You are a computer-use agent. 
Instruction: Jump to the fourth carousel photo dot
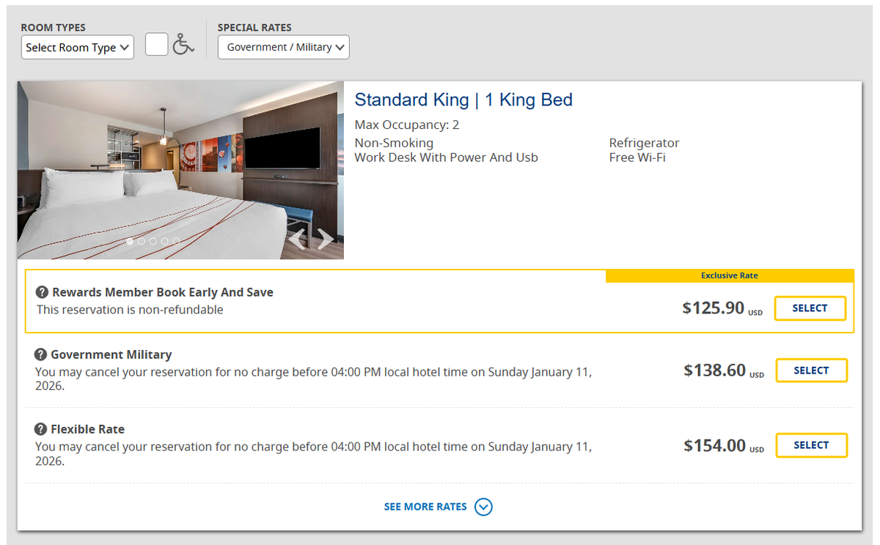[164, 241]
